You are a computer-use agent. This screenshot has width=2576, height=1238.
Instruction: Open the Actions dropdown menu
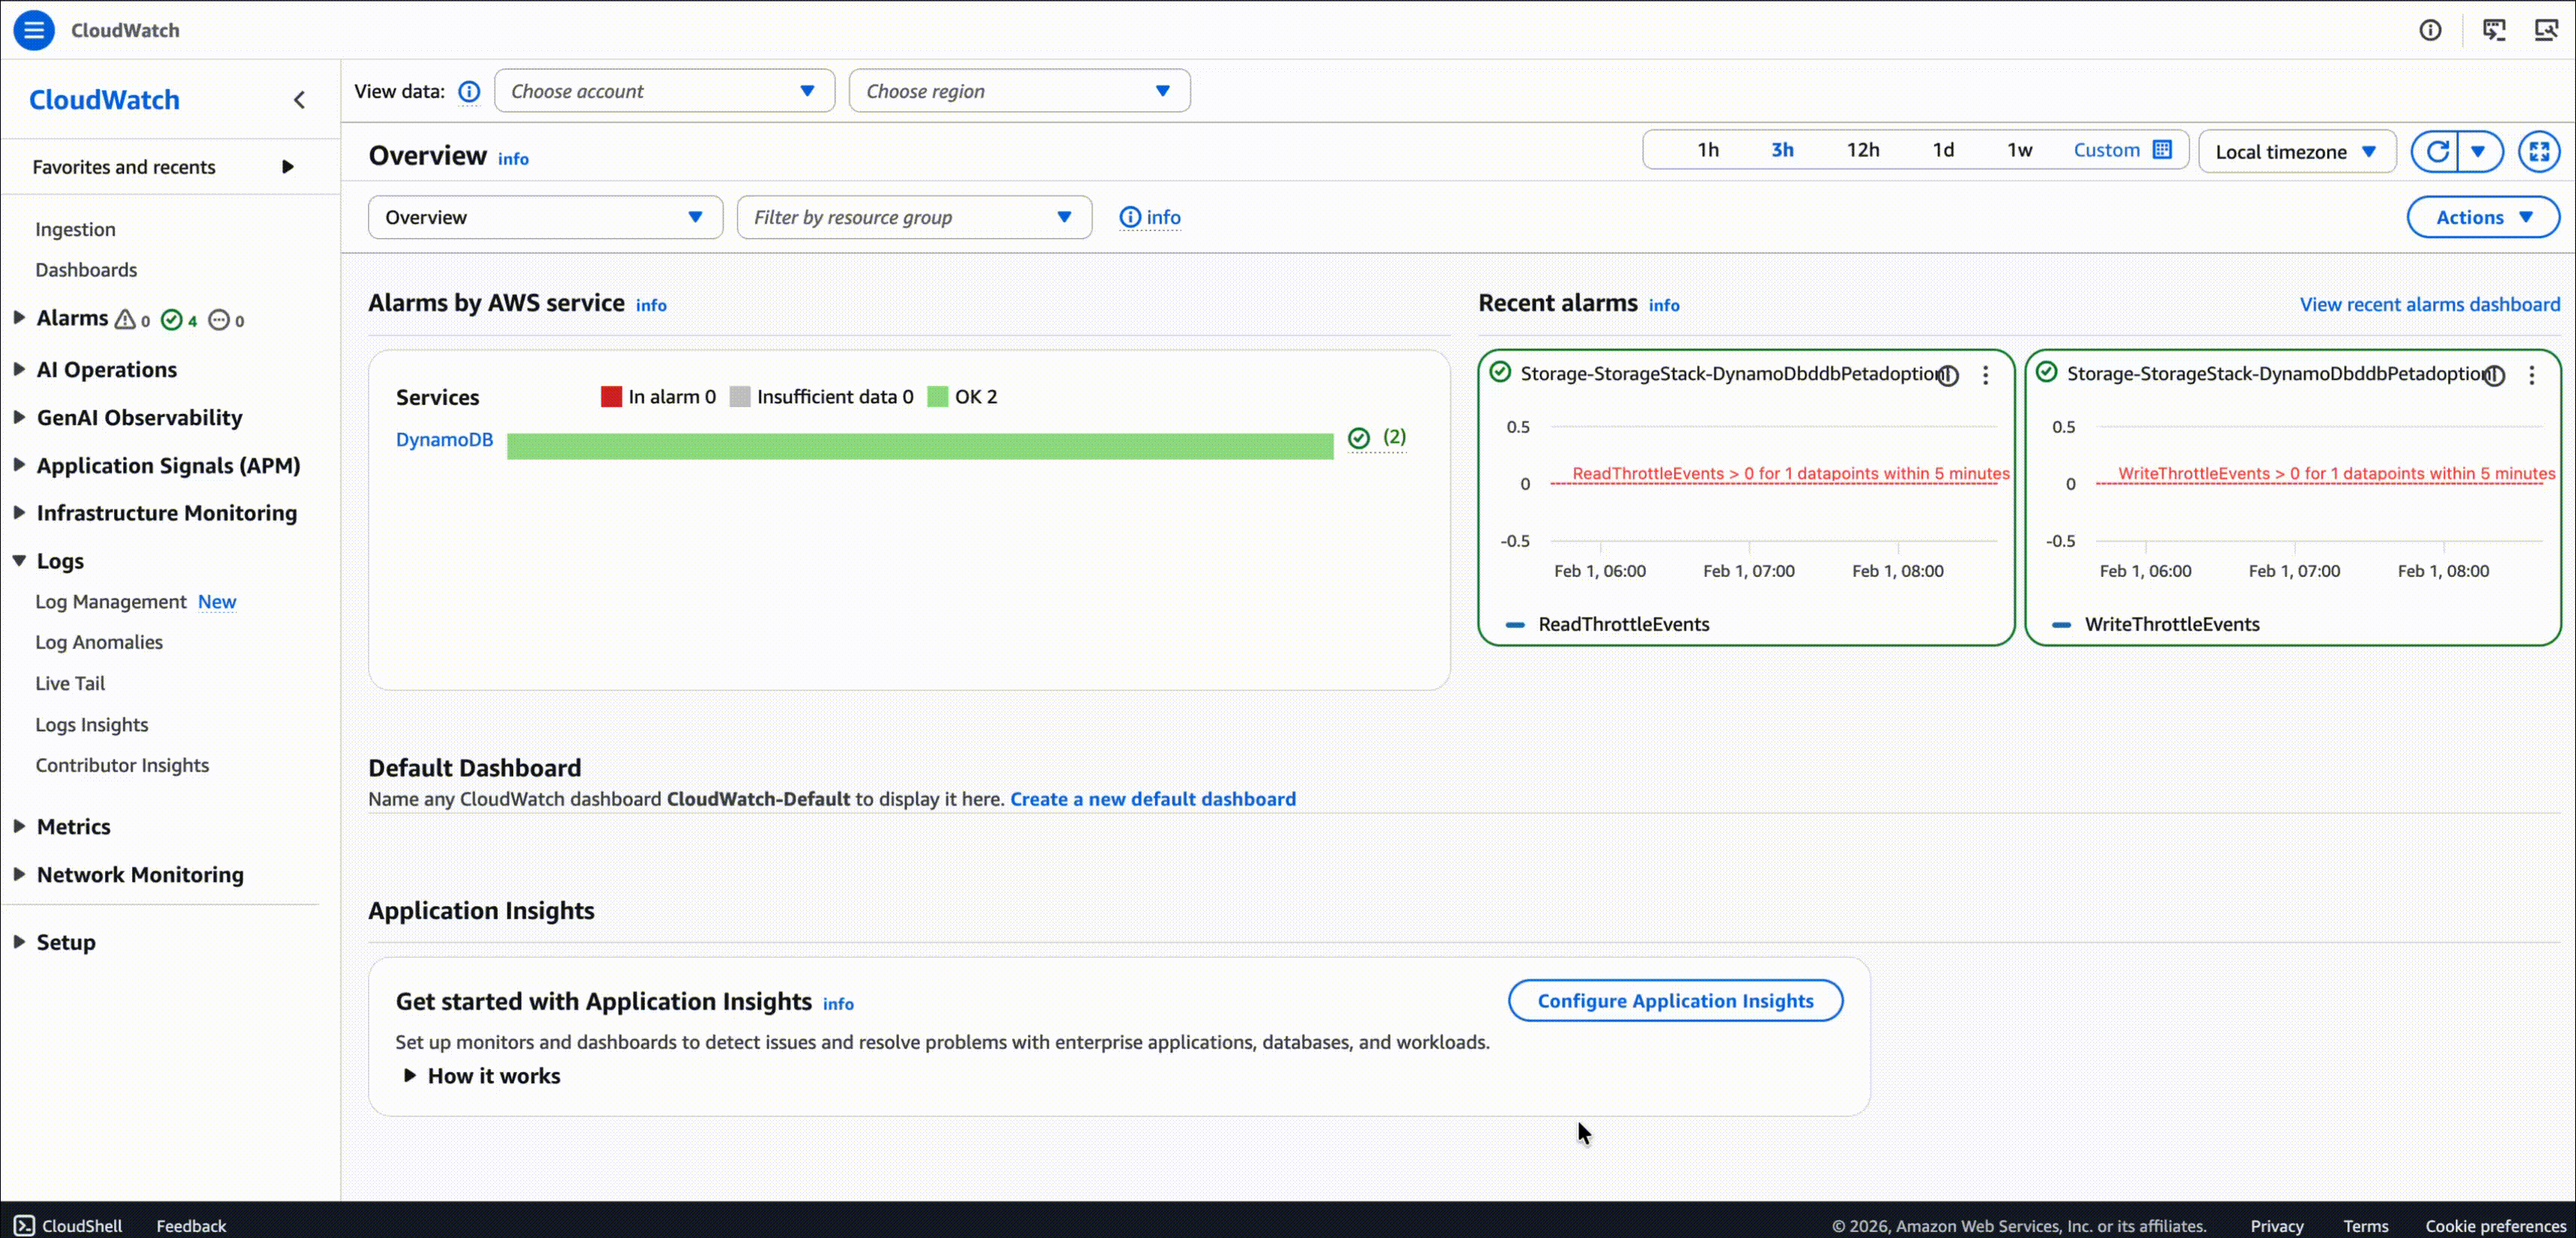pos(2483,218)
